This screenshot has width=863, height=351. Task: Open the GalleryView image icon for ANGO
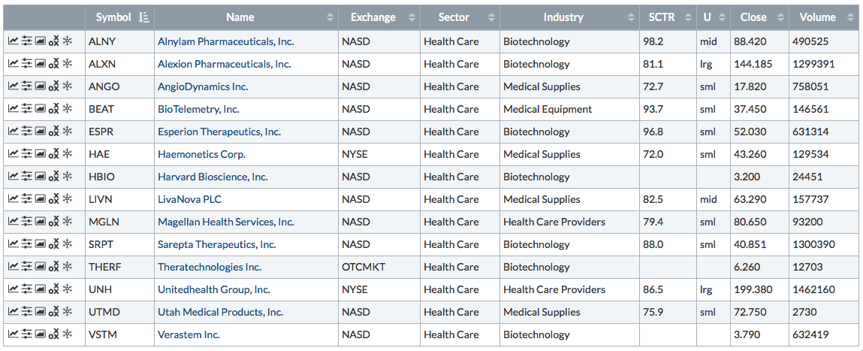coord(40,87)
